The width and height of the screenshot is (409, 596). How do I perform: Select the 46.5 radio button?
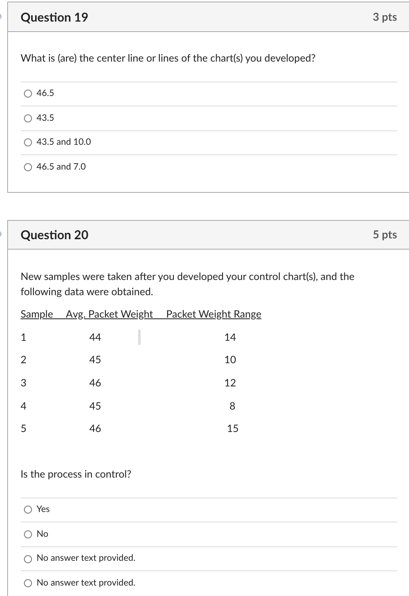(28, 94)
